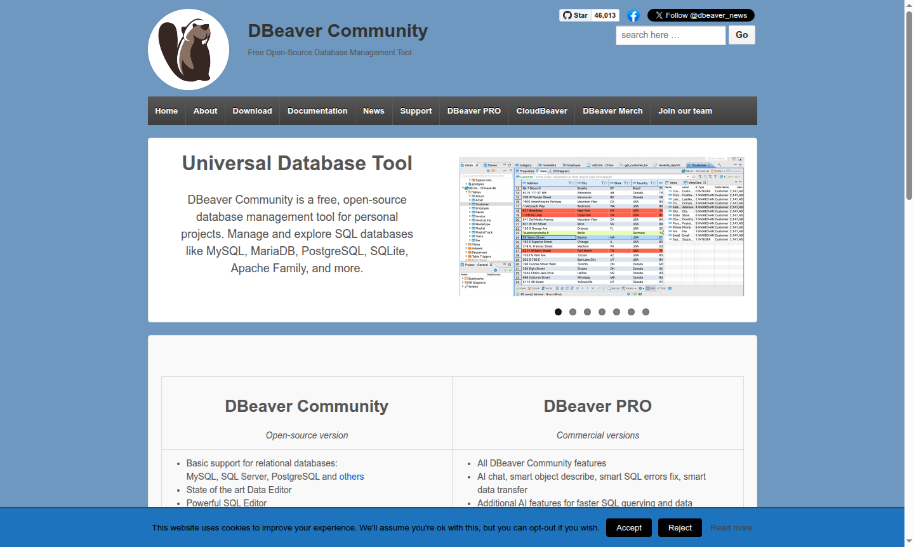This screenshot has height=547, width=914.
Task: Reject the website cookies
Action: [x=680, y=527]
